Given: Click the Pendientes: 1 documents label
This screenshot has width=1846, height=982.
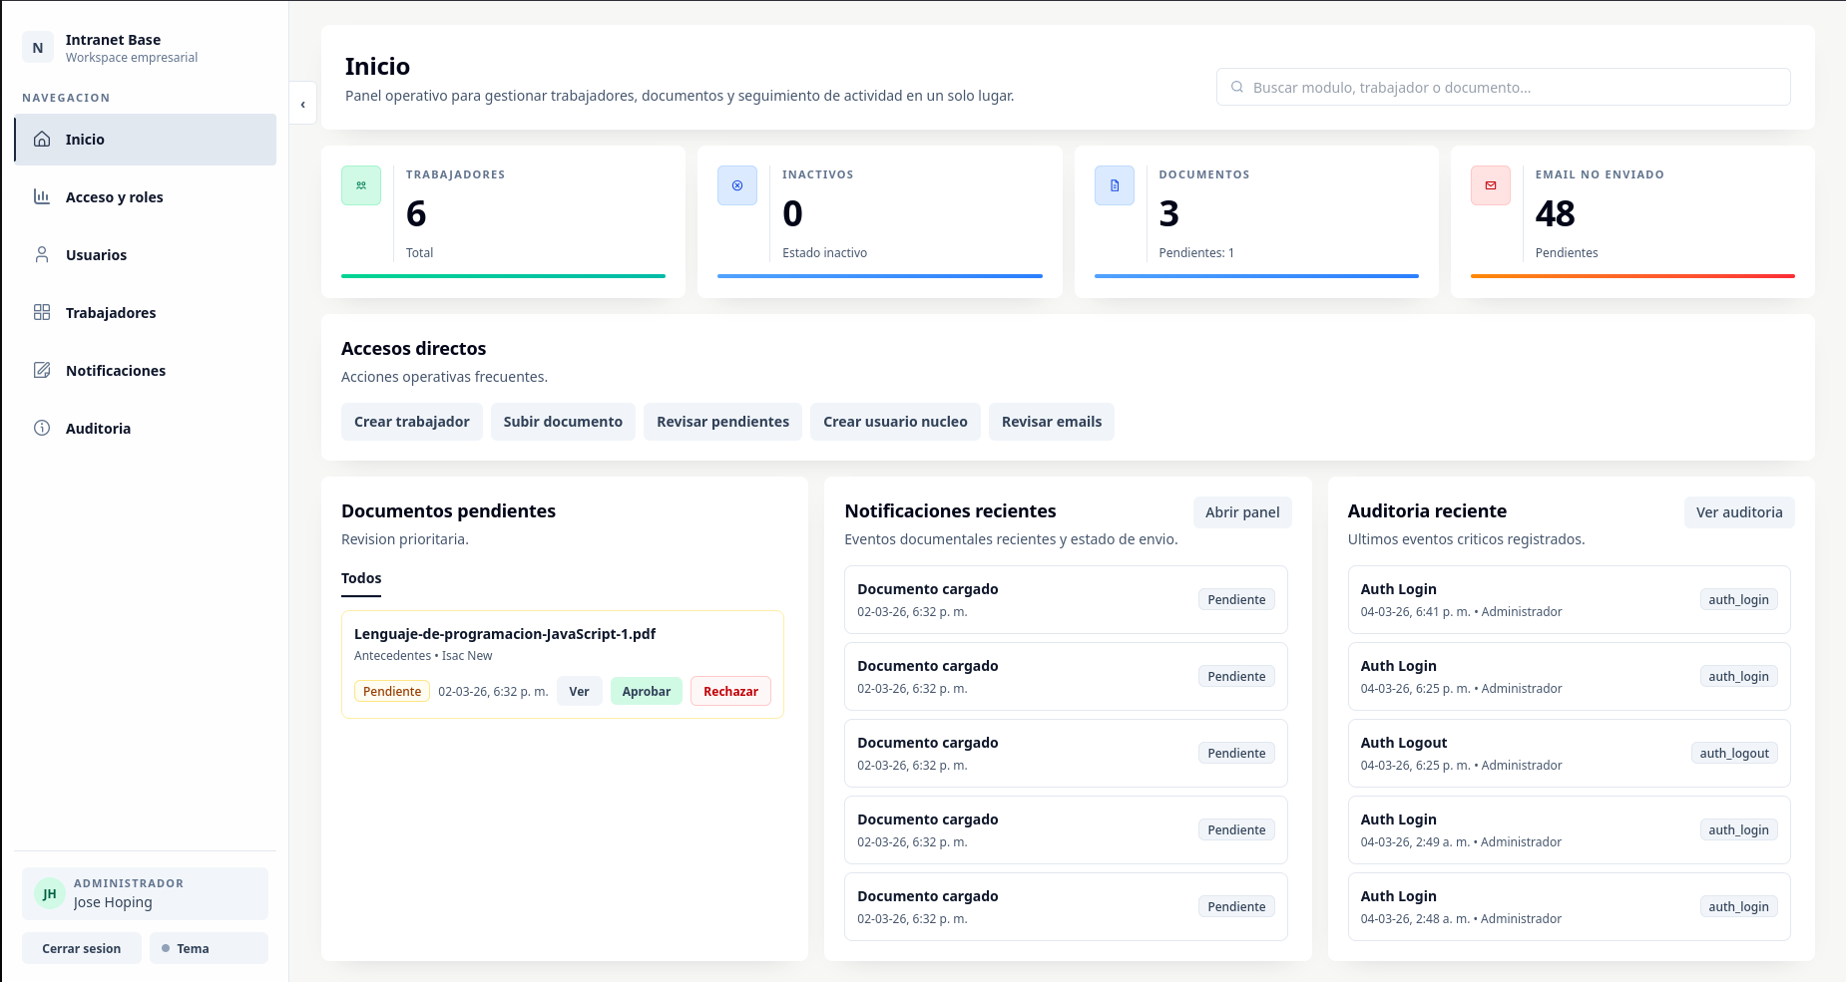Looking at the screenshot, I should click(x=1196, y=253).
